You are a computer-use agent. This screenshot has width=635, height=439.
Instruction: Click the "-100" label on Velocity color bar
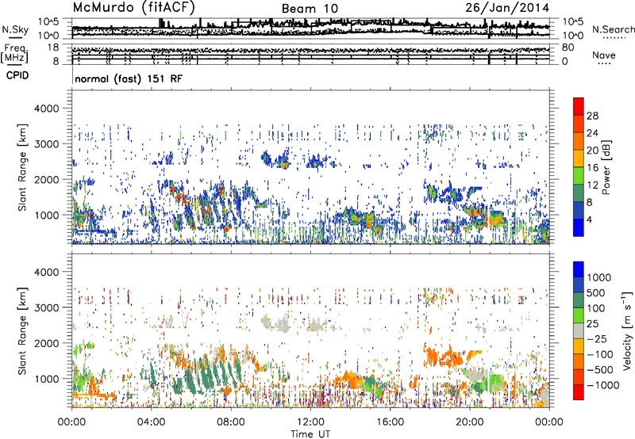coord(600,354)
